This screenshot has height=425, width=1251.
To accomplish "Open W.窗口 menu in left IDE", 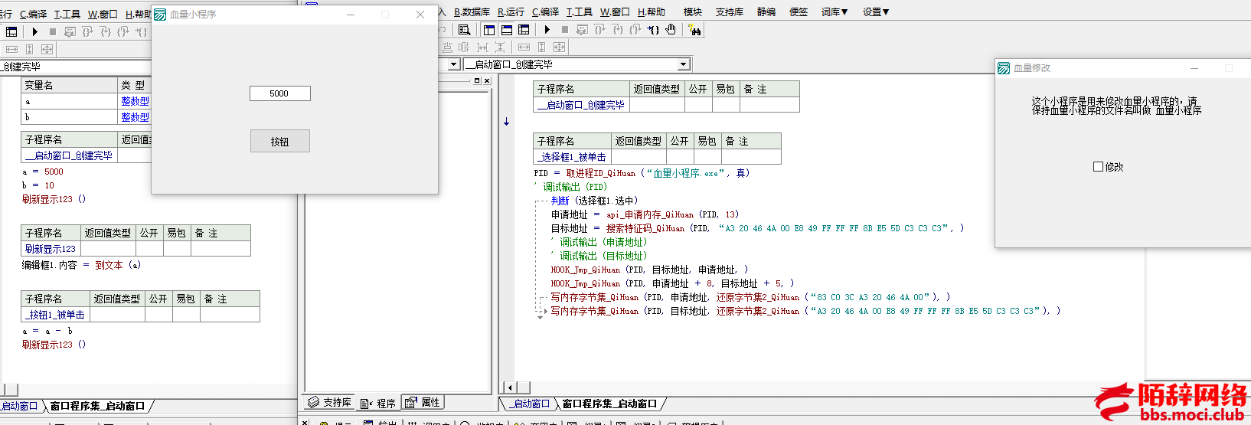I will point(103,14).
